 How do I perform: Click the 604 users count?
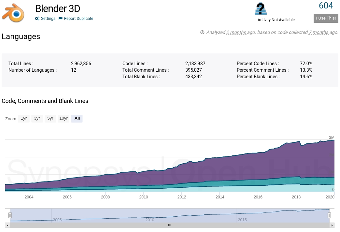326,6
